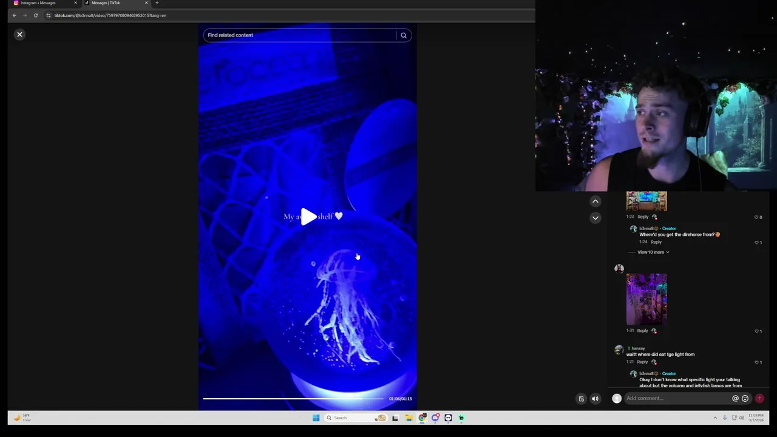Reply to the comment dated 1-31
This screenshot has width=777, height=437.
click(643, 331)
